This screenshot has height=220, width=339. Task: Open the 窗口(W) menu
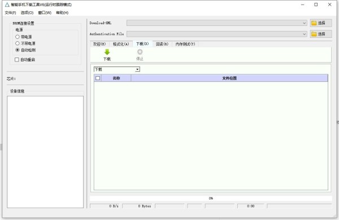[x=45, y=13]
